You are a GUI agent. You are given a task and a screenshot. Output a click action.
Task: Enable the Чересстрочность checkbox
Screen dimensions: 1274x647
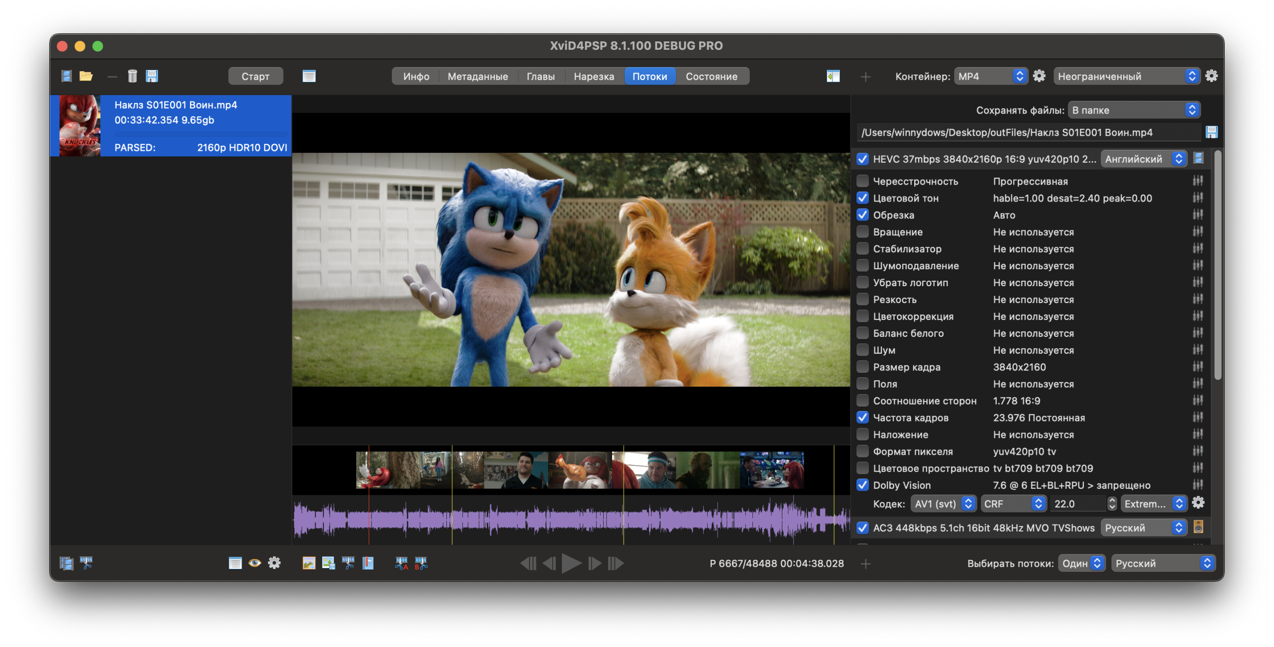coord(862,181)
